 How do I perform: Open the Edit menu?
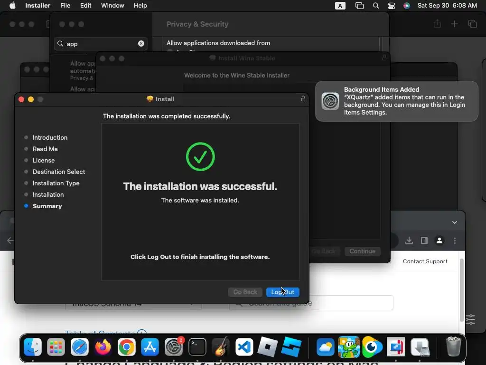point(85,5)
